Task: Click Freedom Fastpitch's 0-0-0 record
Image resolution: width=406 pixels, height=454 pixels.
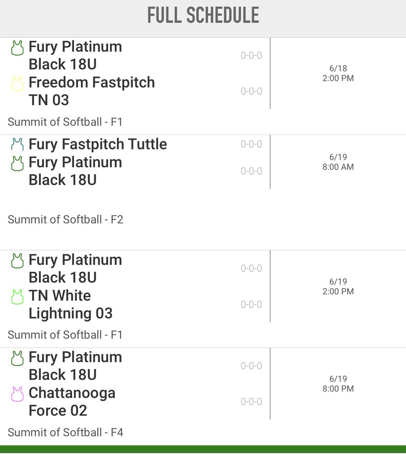Action: point(251,91)
